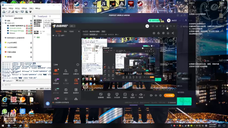Open speaker options arrow

pos(144,95)
